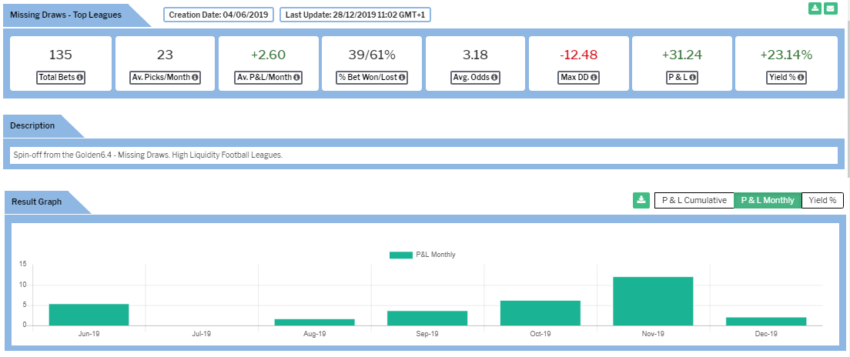Click the Aug-19 bar in chart
The height and width of the screenshot is (357, 850).
[314, 322]
